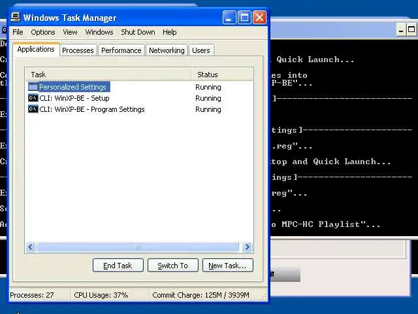The width and height of the screenshot is (418, 314).
Task: Switch to the Networking tab
Action: (x=167, y=50)
